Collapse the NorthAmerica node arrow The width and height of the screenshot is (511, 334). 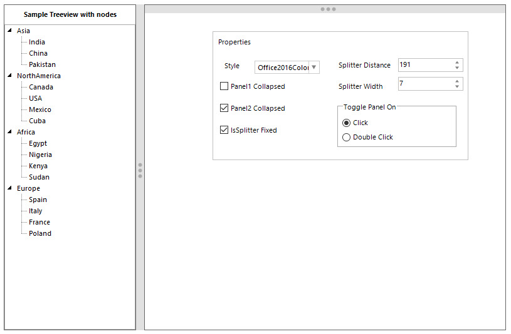point(10,76)
